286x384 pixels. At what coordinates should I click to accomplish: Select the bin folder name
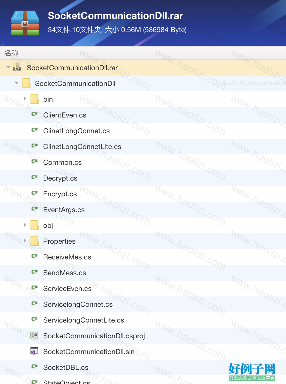pos(48,99)
